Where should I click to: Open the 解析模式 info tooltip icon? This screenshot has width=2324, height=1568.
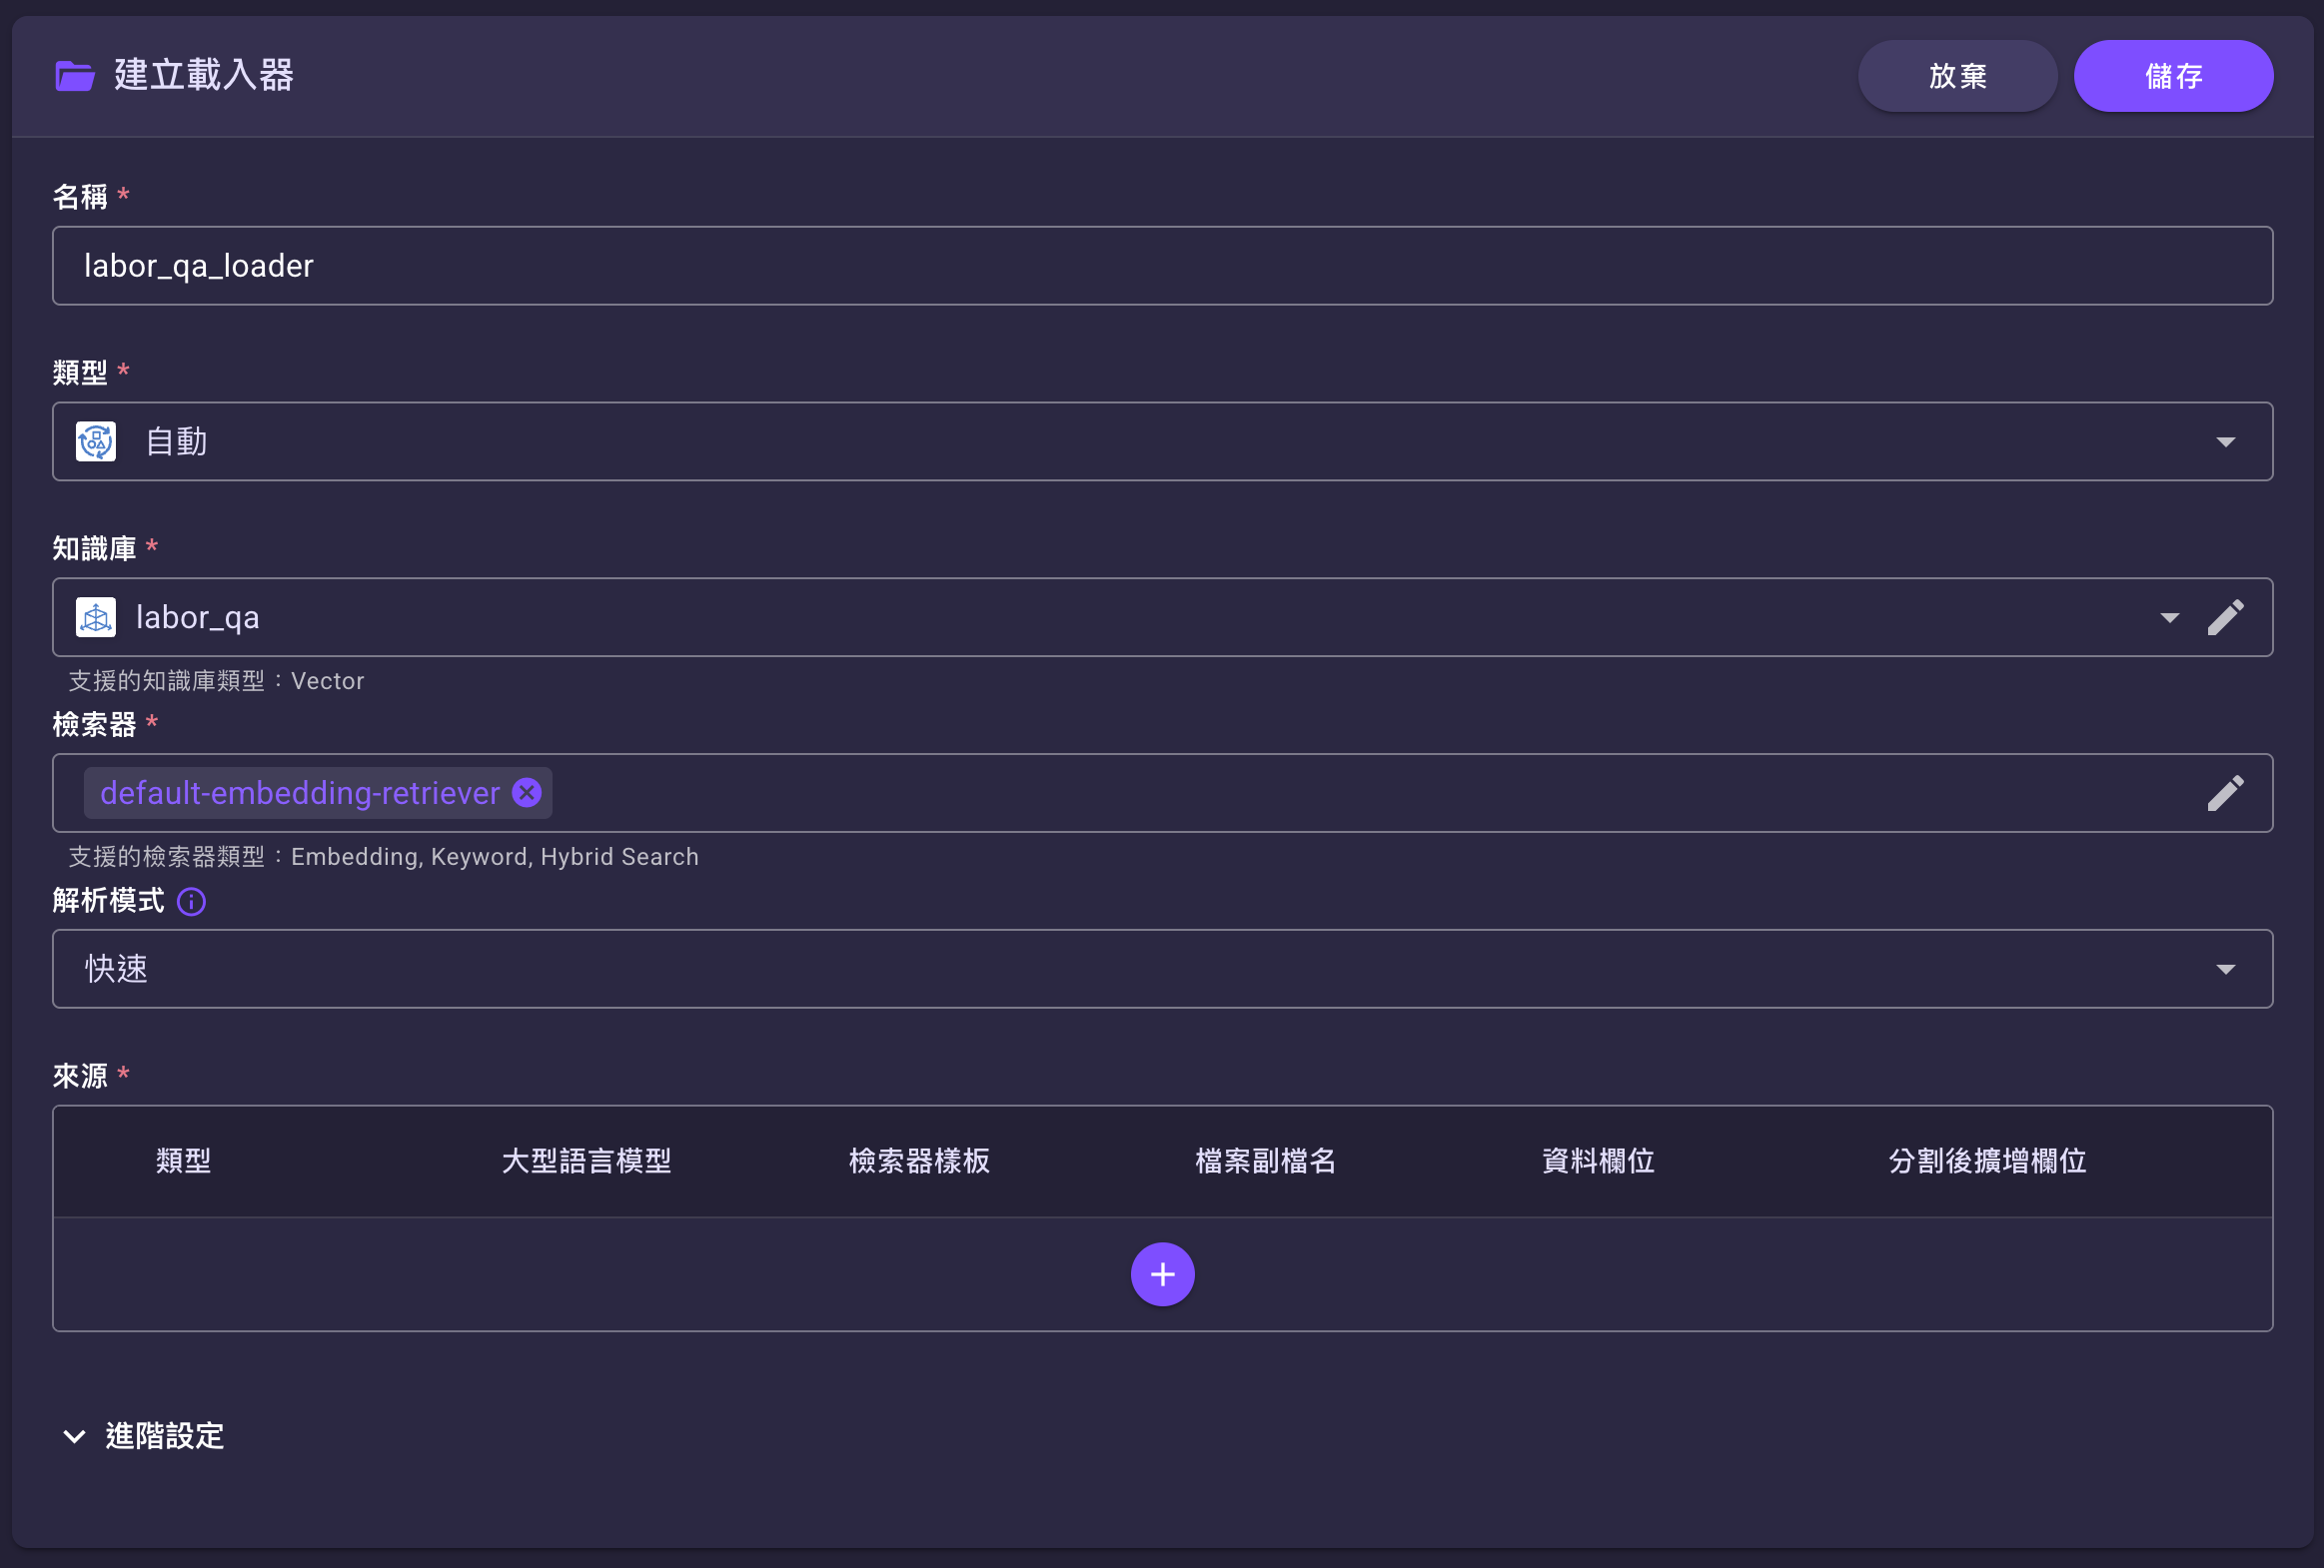(191, 903)
